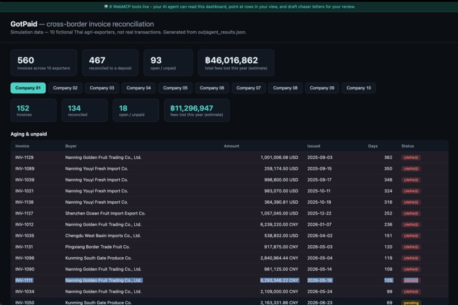Click UNPAID badge on INV-1127 row
This screenshot has width=458, height=305.
tap(411, 213)
